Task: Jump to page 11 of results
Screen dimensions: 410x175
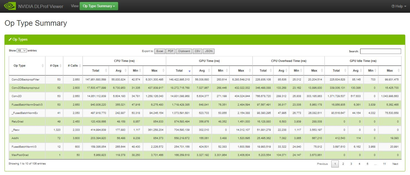Action: (384, 164)
